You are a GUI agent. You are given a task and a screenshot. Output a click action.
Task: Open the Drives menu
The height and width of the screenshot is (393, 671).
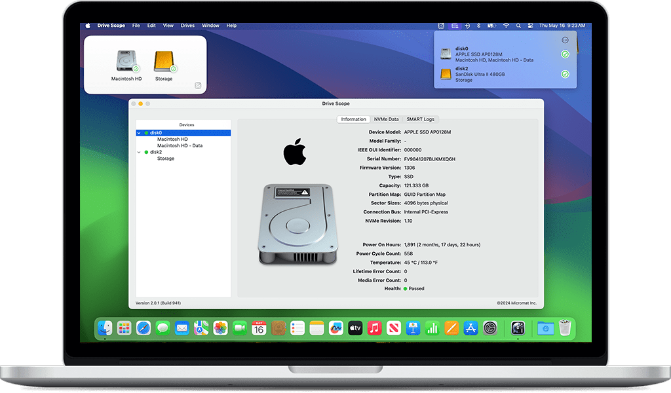coord(187,26)
